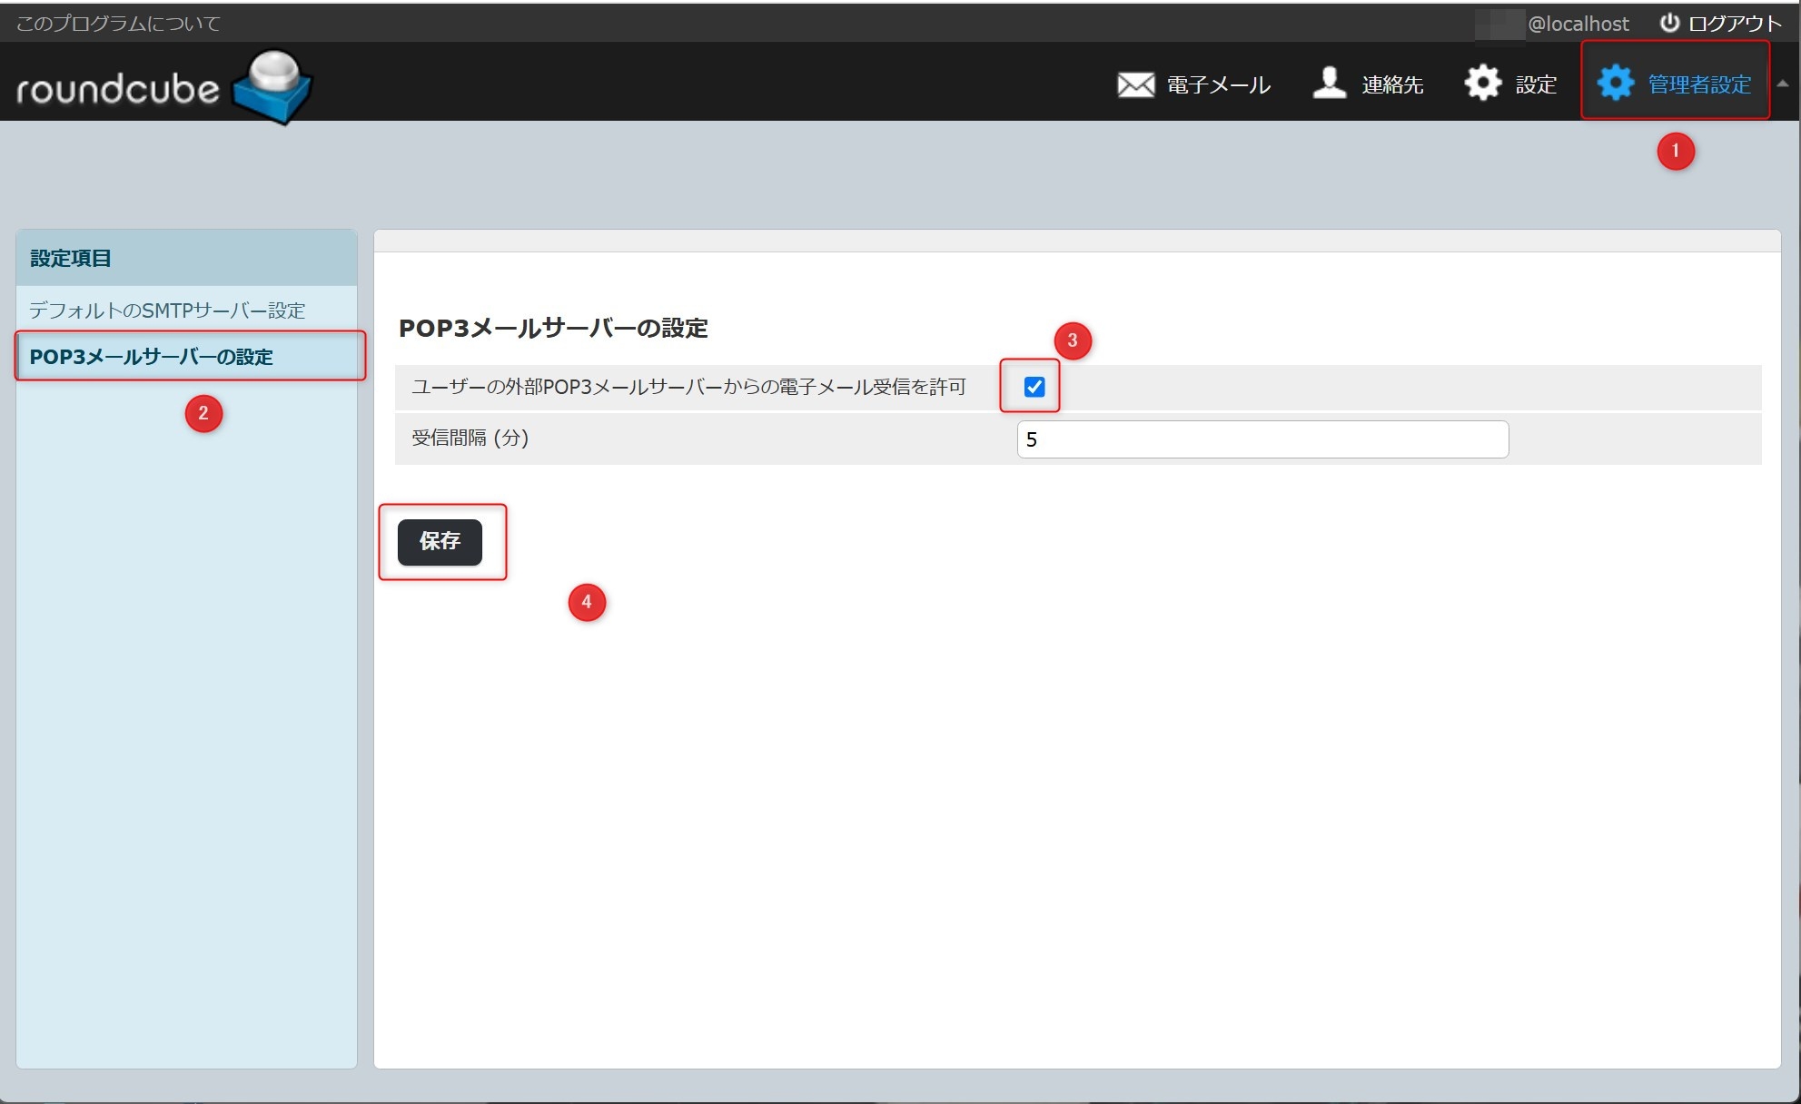The width and height of the screenshot is (1801, 1104).
Task: Switch to the 管理者設定 text label
Action: [x=1699, y=85]
